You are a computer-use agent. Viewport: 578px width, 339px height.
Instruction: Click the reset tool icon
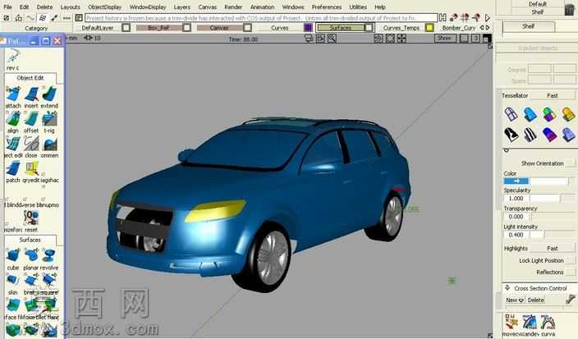pyautogui.click(x=31, y=218)
